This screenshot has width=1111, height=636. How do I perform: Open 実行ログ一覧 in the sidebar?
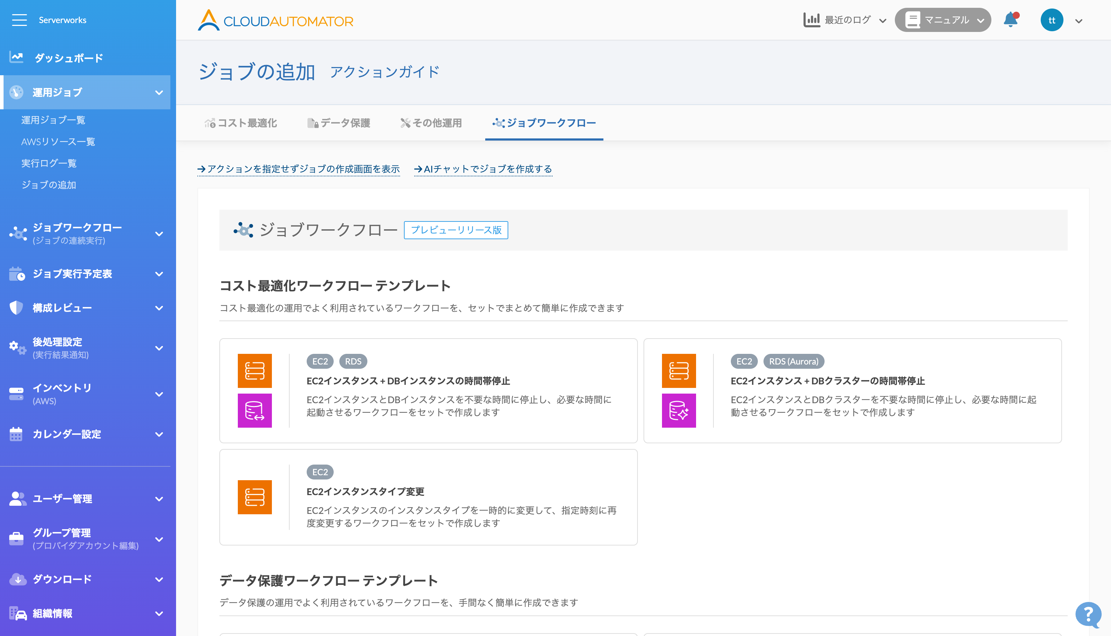49,163
